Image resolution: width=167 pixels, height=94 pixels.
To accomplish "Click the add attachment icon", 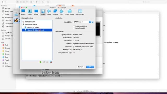I will click(x=47, y=62).
